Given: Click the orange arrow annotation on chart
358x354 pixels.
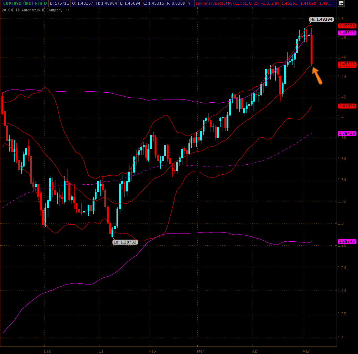Looking at the screenshot, I should (317, 76).
